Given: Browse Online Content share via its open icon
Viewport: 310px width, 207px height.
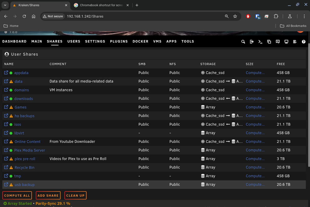Looking at the screenshot, I should coord(6,141).
